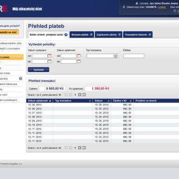The image size is (179, 179).
Task: Click the orange contact us button
Action: 9,32
